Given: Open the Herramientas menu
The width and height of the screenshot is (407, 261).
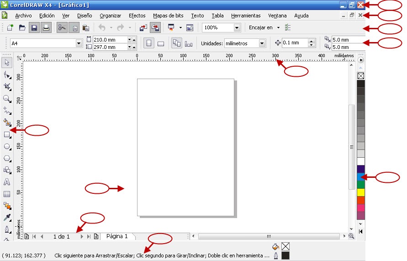Looking at the screenshot, I should tap(246, 16).
